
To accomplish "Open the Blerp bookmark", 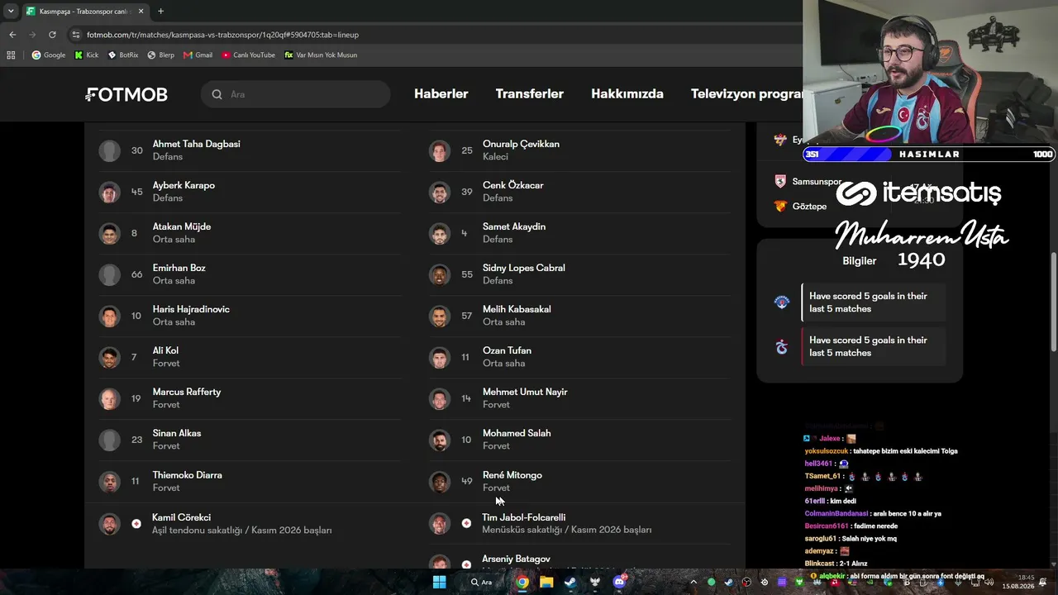I will (160, 55).
